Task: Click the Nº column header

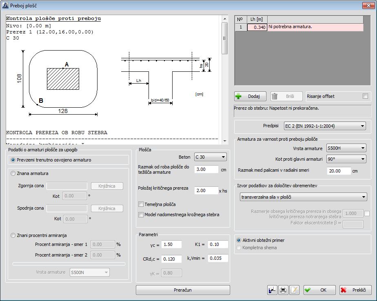Action: (241, 20)
